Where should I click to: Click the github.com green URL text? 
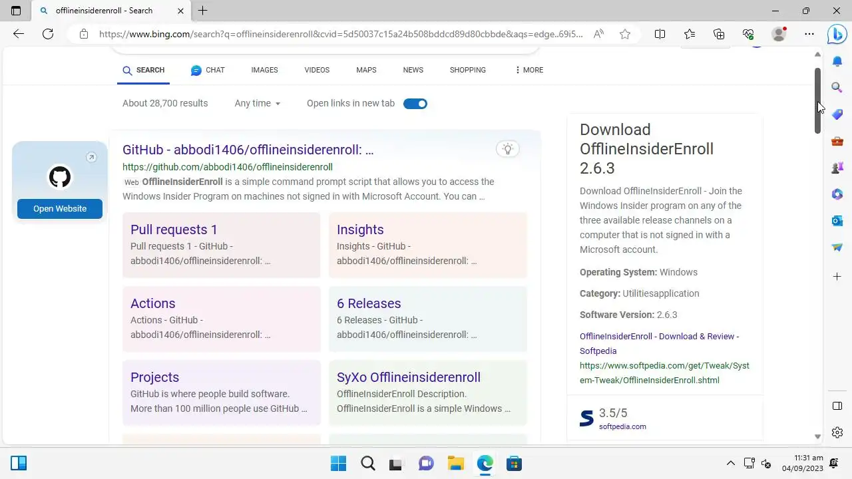228,167
